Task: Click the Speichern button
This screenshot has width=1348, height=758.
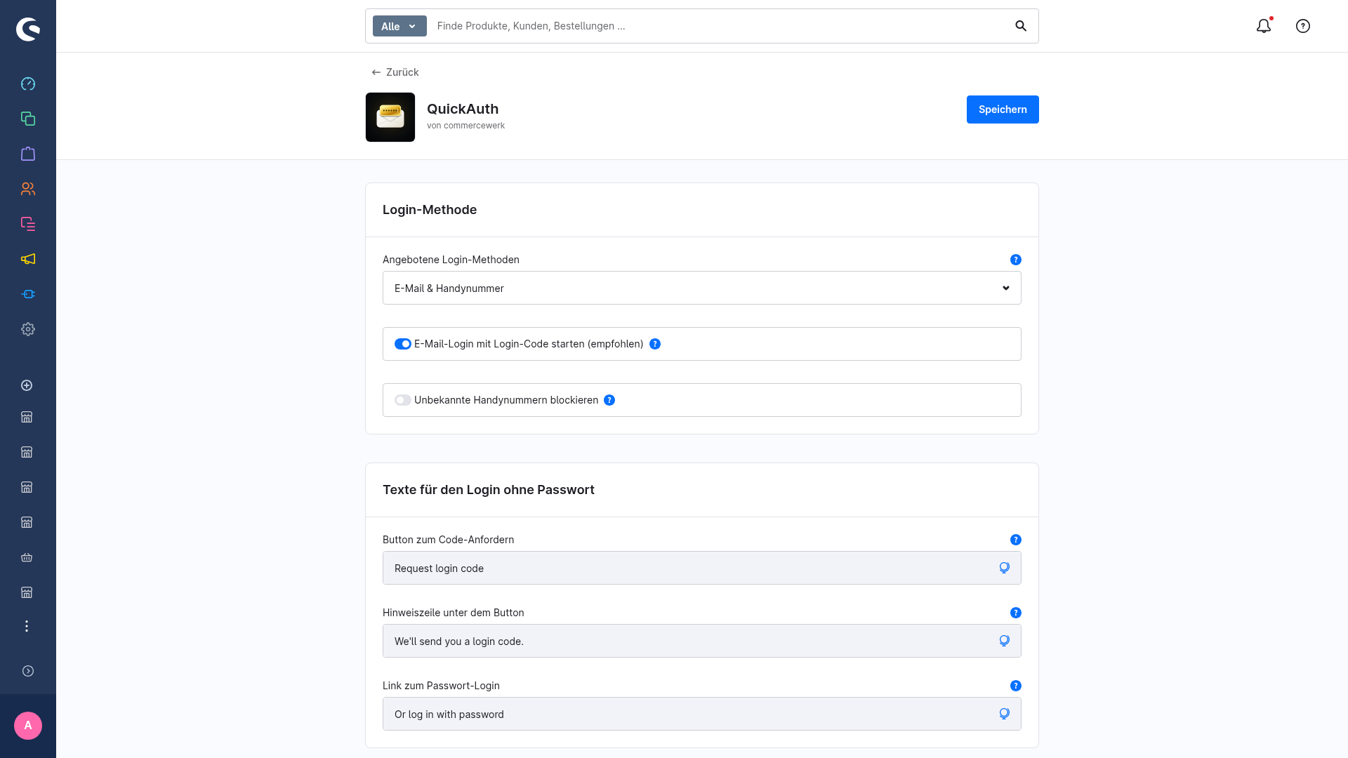Action: pyautogui.click(x=1003, y=109)
